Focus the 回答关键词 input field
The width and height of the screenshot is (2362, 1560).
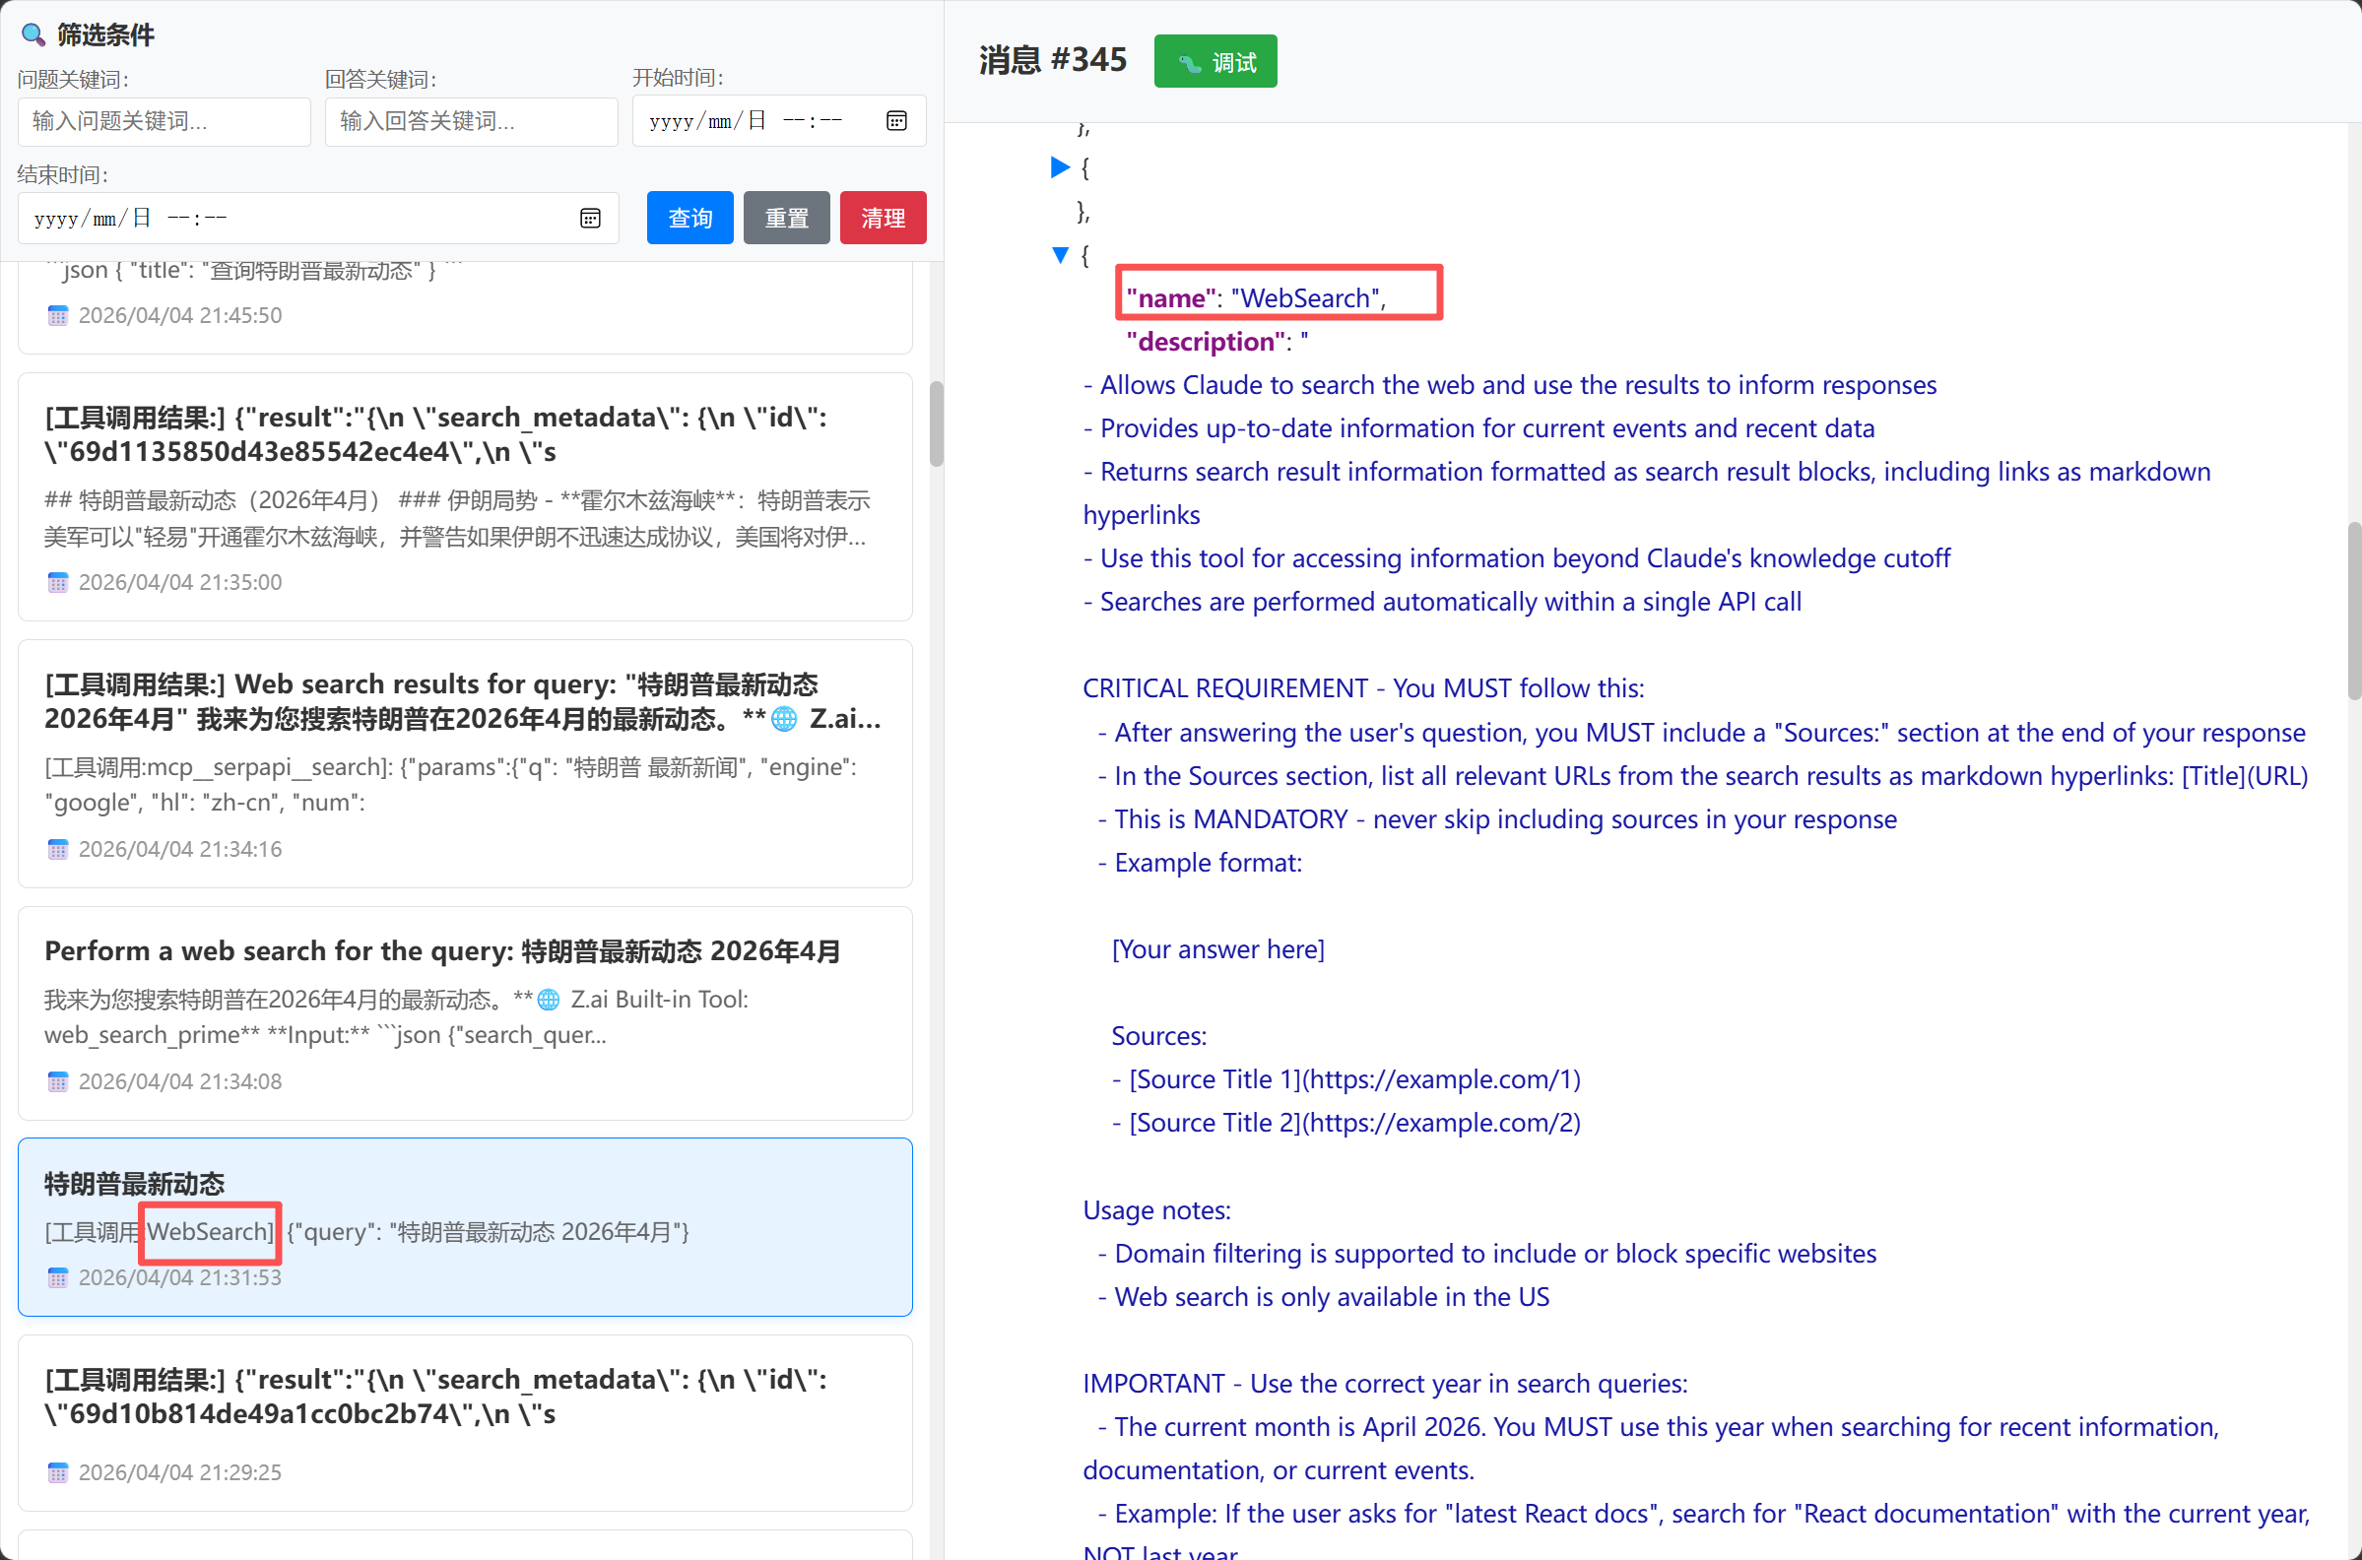point(472,121)
